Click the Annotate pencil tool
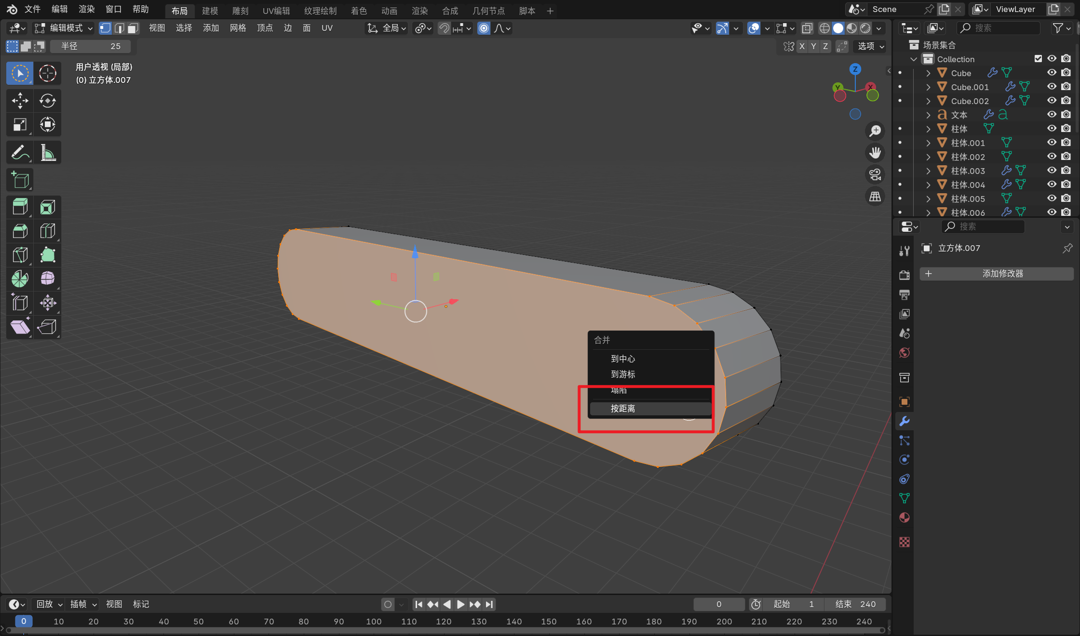This screenshot has height=636, width=1080. pyautogui.click(x=20, y=153)
